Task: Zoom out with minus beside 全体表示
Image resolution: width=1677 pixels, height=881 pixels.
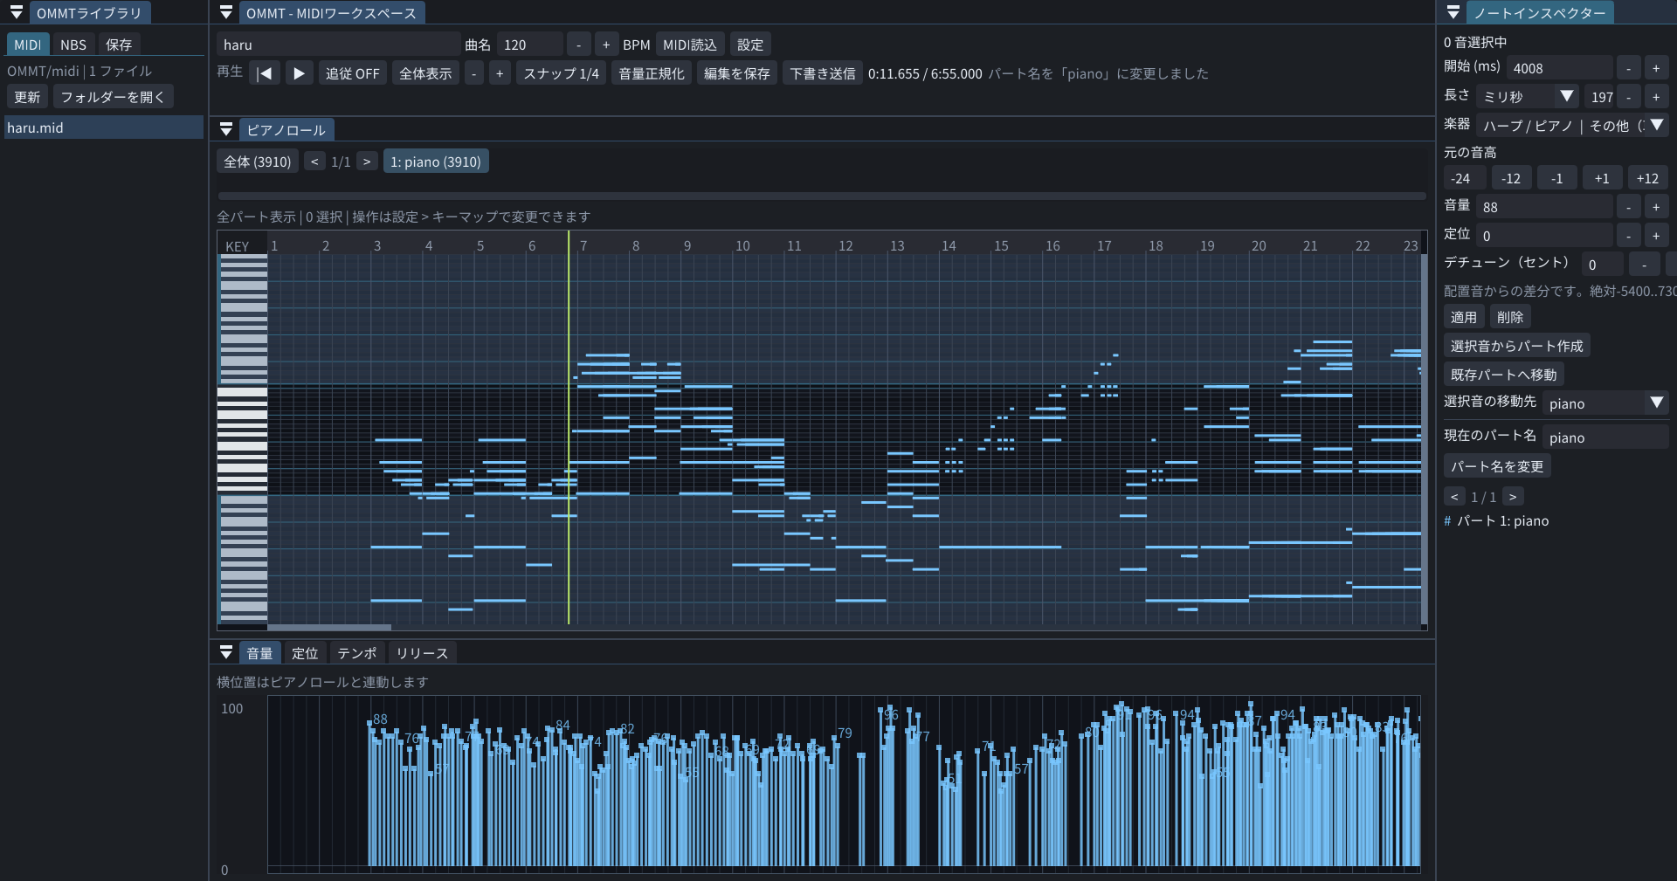Action: [x=473, y=73]
